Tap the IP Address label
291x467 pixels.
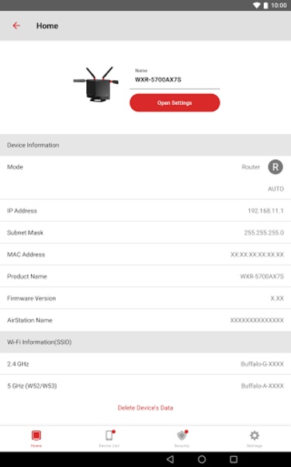tap(22, 211)
